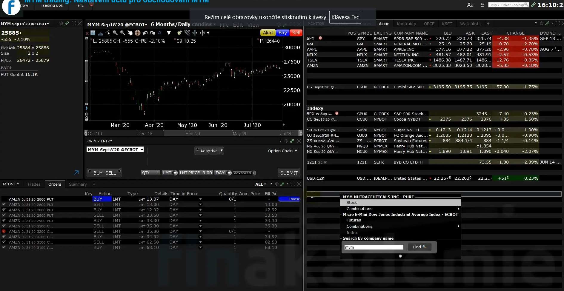Click the chart scroll left arrow
The width and height of the screenshot is (564, 291).
[86, 133]
